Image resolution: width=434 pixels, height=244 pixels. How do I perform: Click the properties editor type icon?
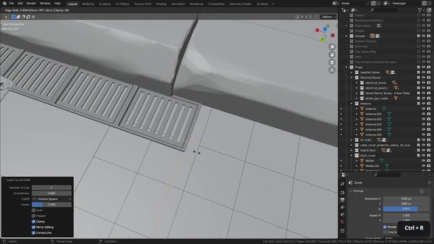[344, 175]
